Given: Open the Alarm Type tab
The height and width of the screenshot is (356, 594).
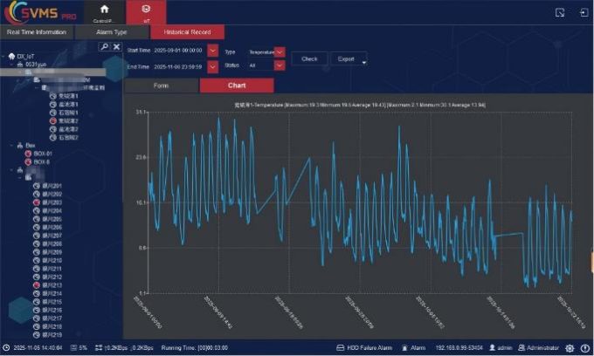Looking at the screenshot, I should [x=112, y=32].
